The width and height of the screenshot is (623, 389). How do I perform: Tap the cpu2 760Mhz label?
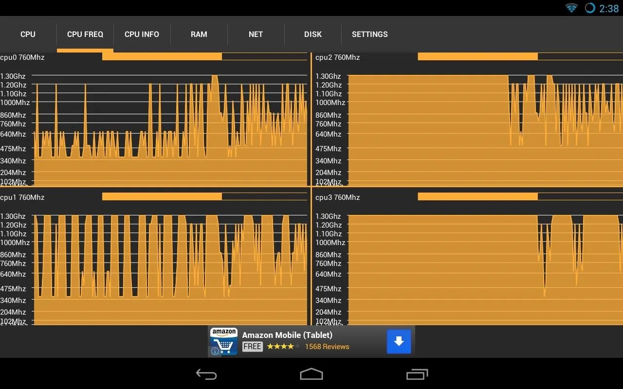(337, 57)
